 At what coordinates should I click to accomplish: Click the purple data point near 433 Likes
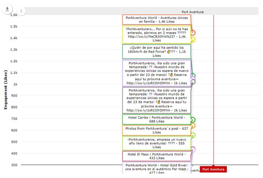(x=193, y=149)
